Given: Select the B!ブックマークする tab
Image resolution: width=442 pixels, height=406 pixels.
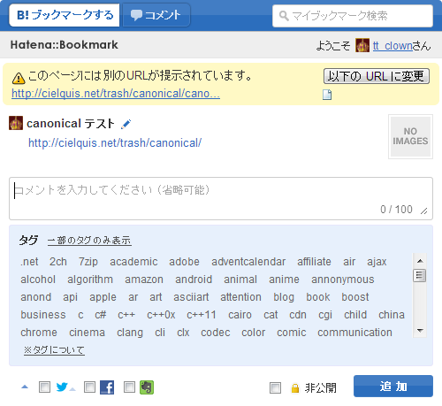Looking at the screenshot, I should point(65,15).
